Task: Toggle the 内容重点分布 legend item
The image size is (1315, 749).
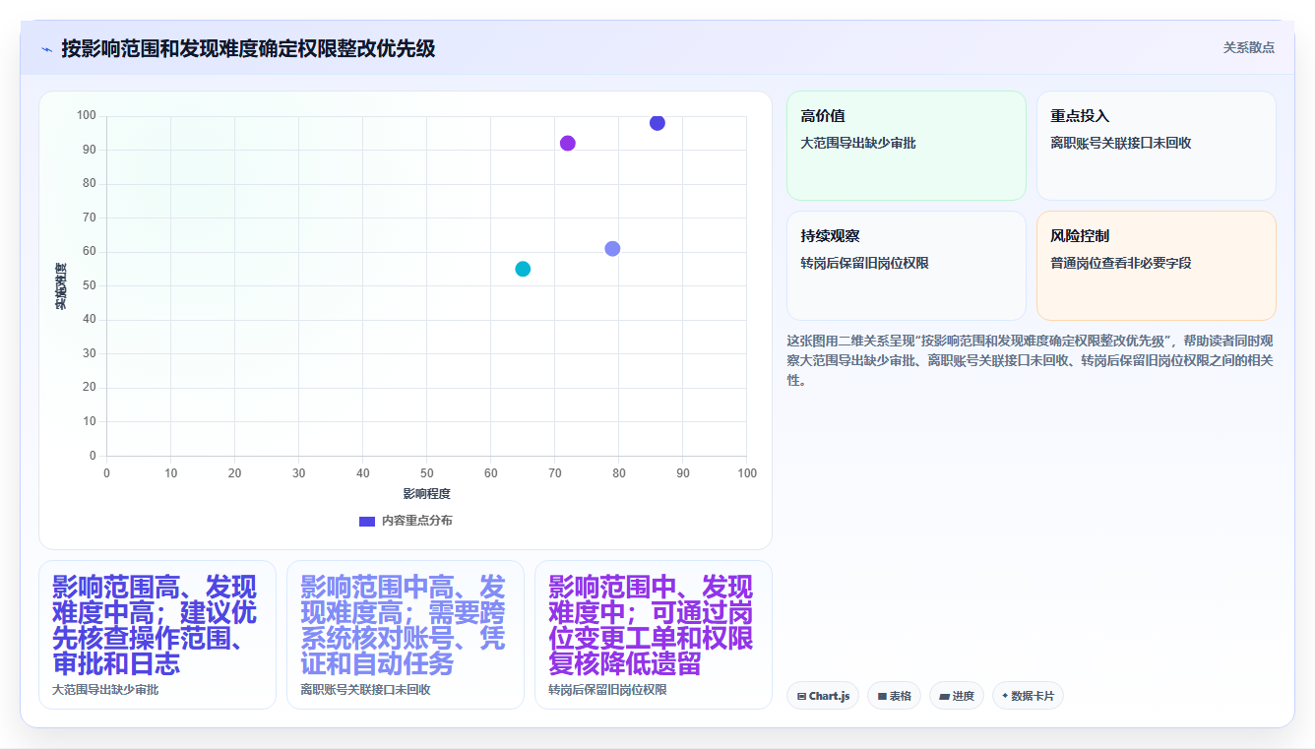Action: tap(406, 521)
